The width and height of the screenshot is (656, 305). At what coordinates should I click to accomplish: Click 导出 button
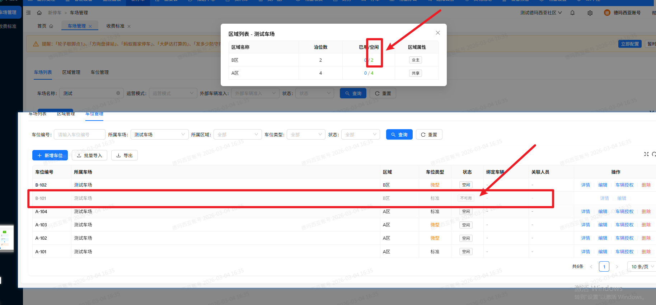[x=125, y=155]
